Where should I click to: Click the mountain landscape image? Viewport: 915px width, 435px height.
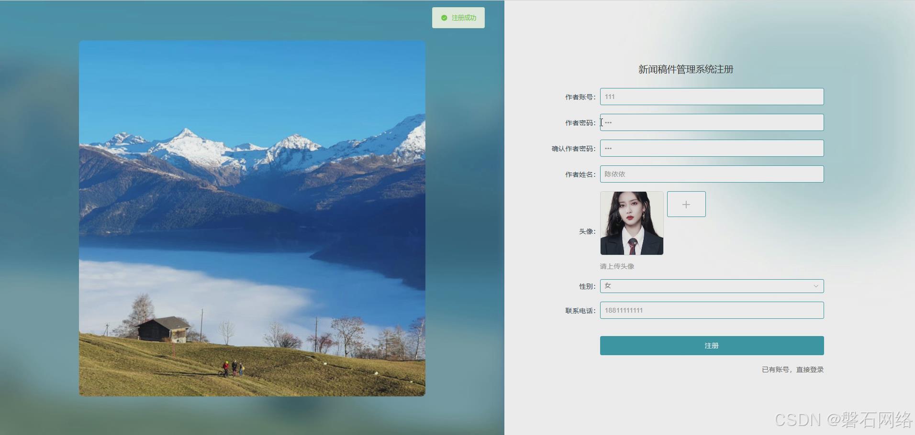(252, 218)
